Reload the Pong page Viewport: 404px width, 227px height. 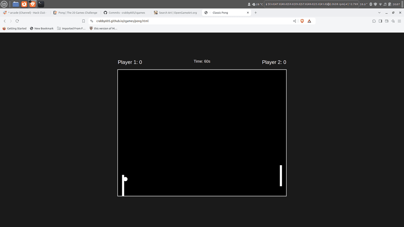pyautogui.click(x=17, y=21)
